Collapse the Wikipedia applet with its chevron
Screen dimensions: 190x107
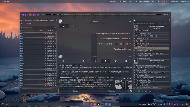tap(130, 57)
